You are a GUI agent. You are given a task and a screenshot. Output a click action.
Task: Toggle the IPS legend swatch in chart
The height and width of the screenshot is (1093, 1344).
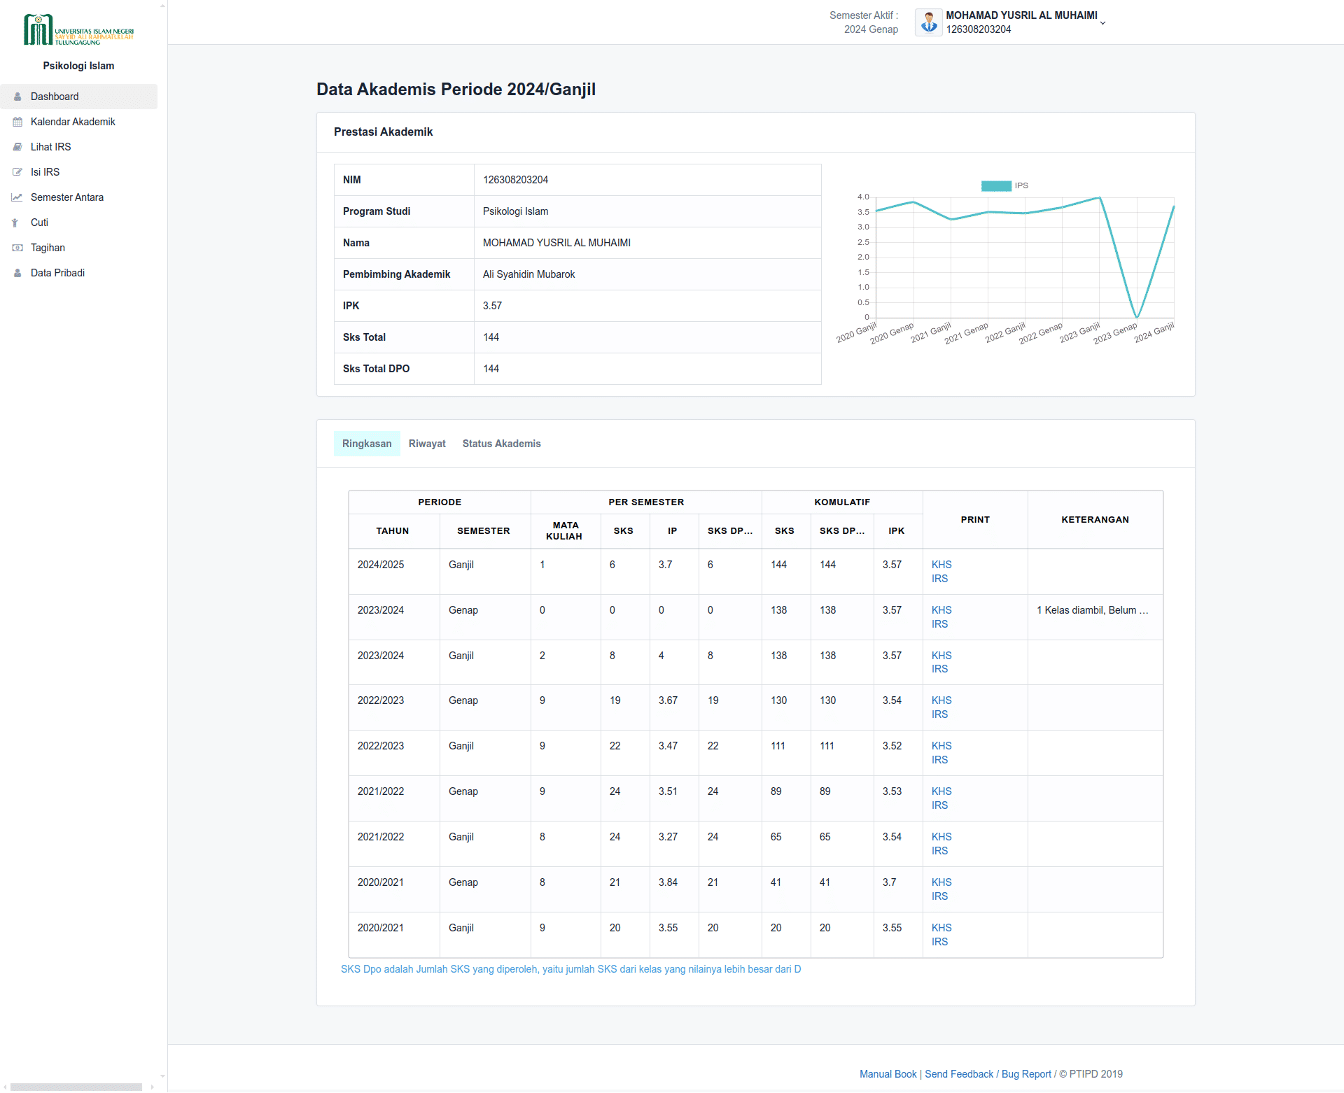[996, 185]
